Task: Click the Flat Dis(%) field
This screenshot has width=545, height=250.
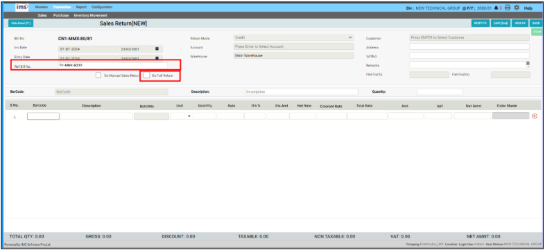Action: click(429, 75)
